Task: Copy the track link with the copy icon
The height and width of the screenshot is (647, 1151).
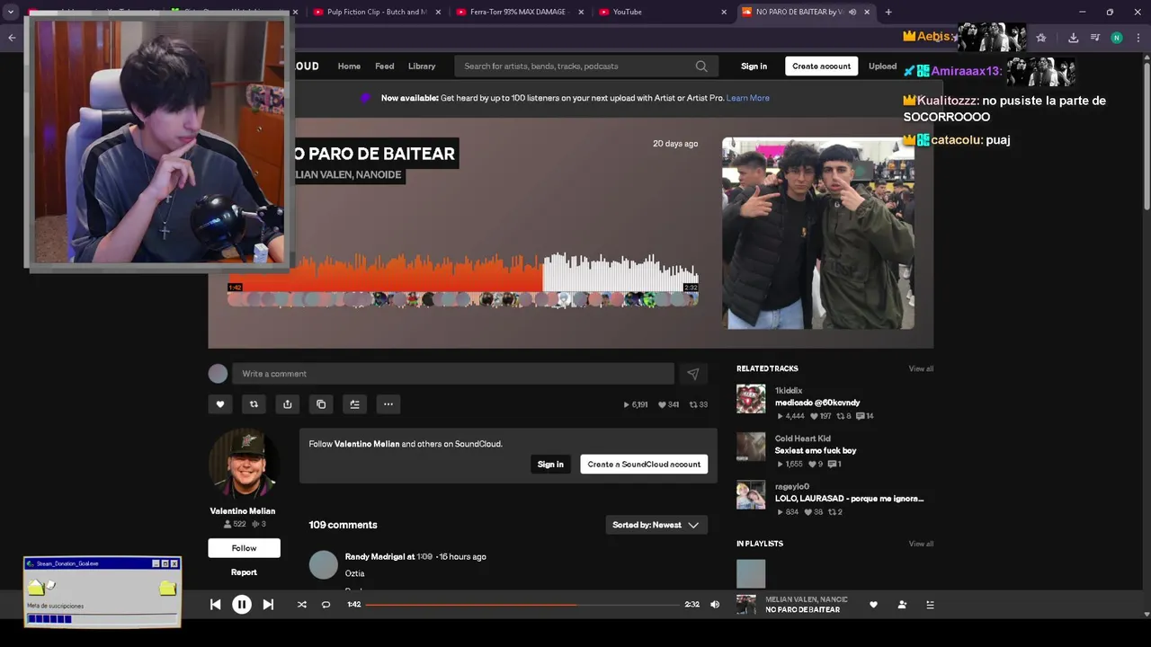Action: 321,404
